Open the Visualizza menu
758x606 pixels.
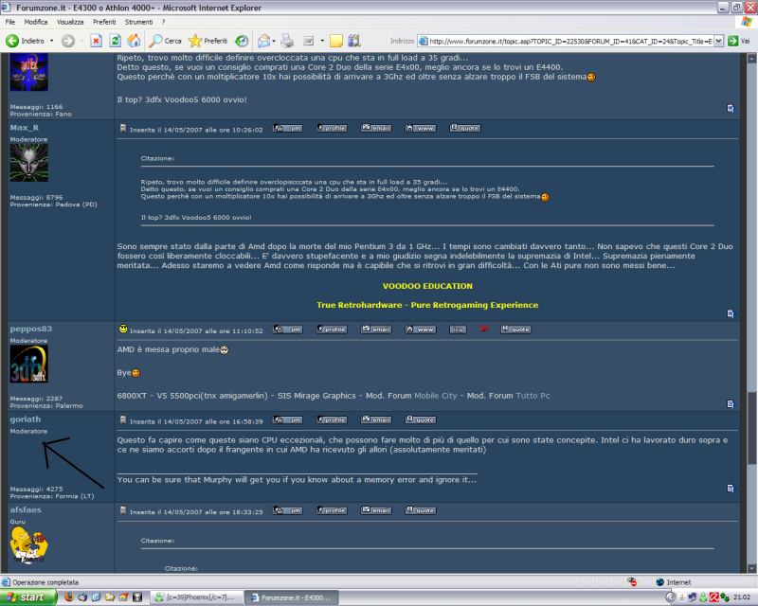[70, 22]
